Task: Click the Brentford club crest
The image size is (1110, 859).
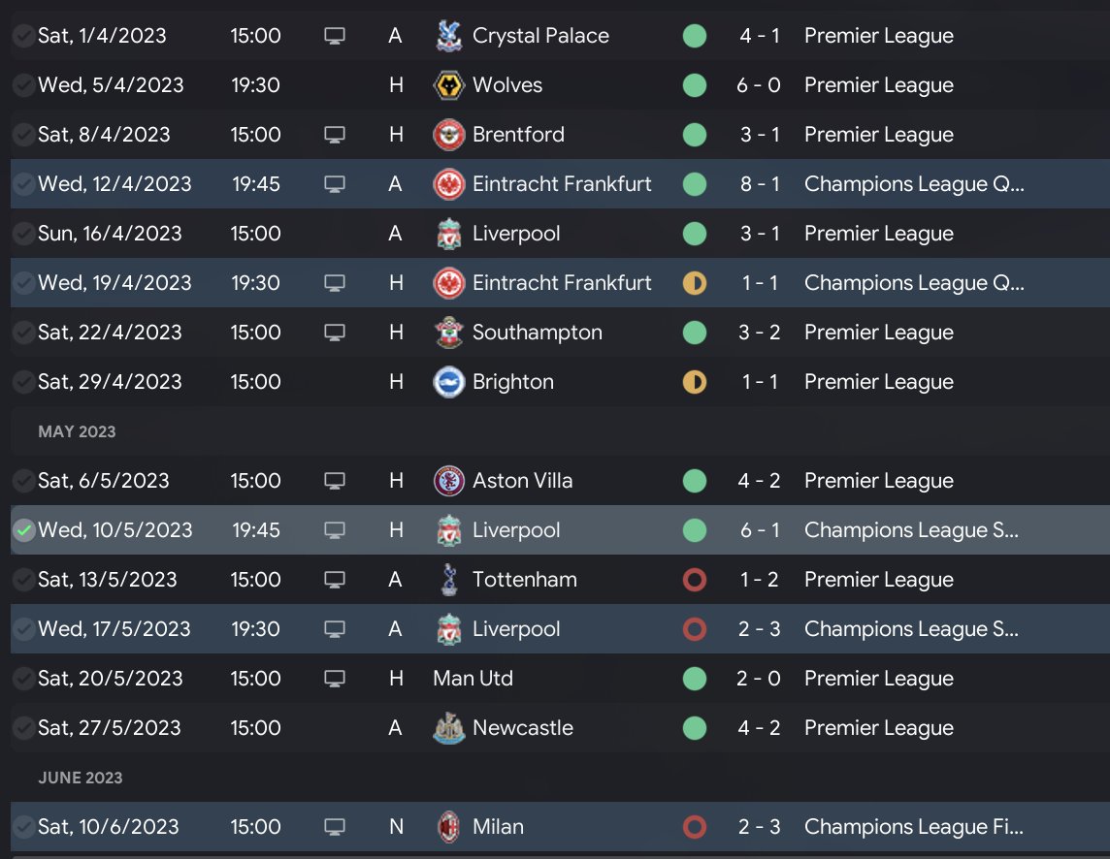Action: 447,135
